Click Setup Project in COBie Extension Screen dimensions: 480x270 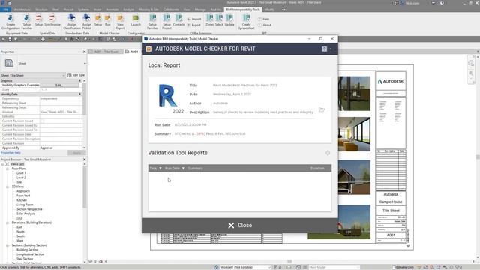(x=166, y=22)
